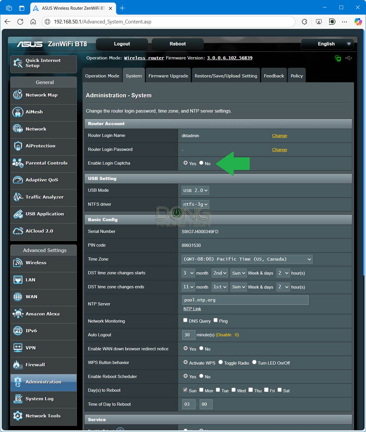Open the Time Zone dropdown
366x432 pixels.
pyautogui.click(x=246, y=259)
